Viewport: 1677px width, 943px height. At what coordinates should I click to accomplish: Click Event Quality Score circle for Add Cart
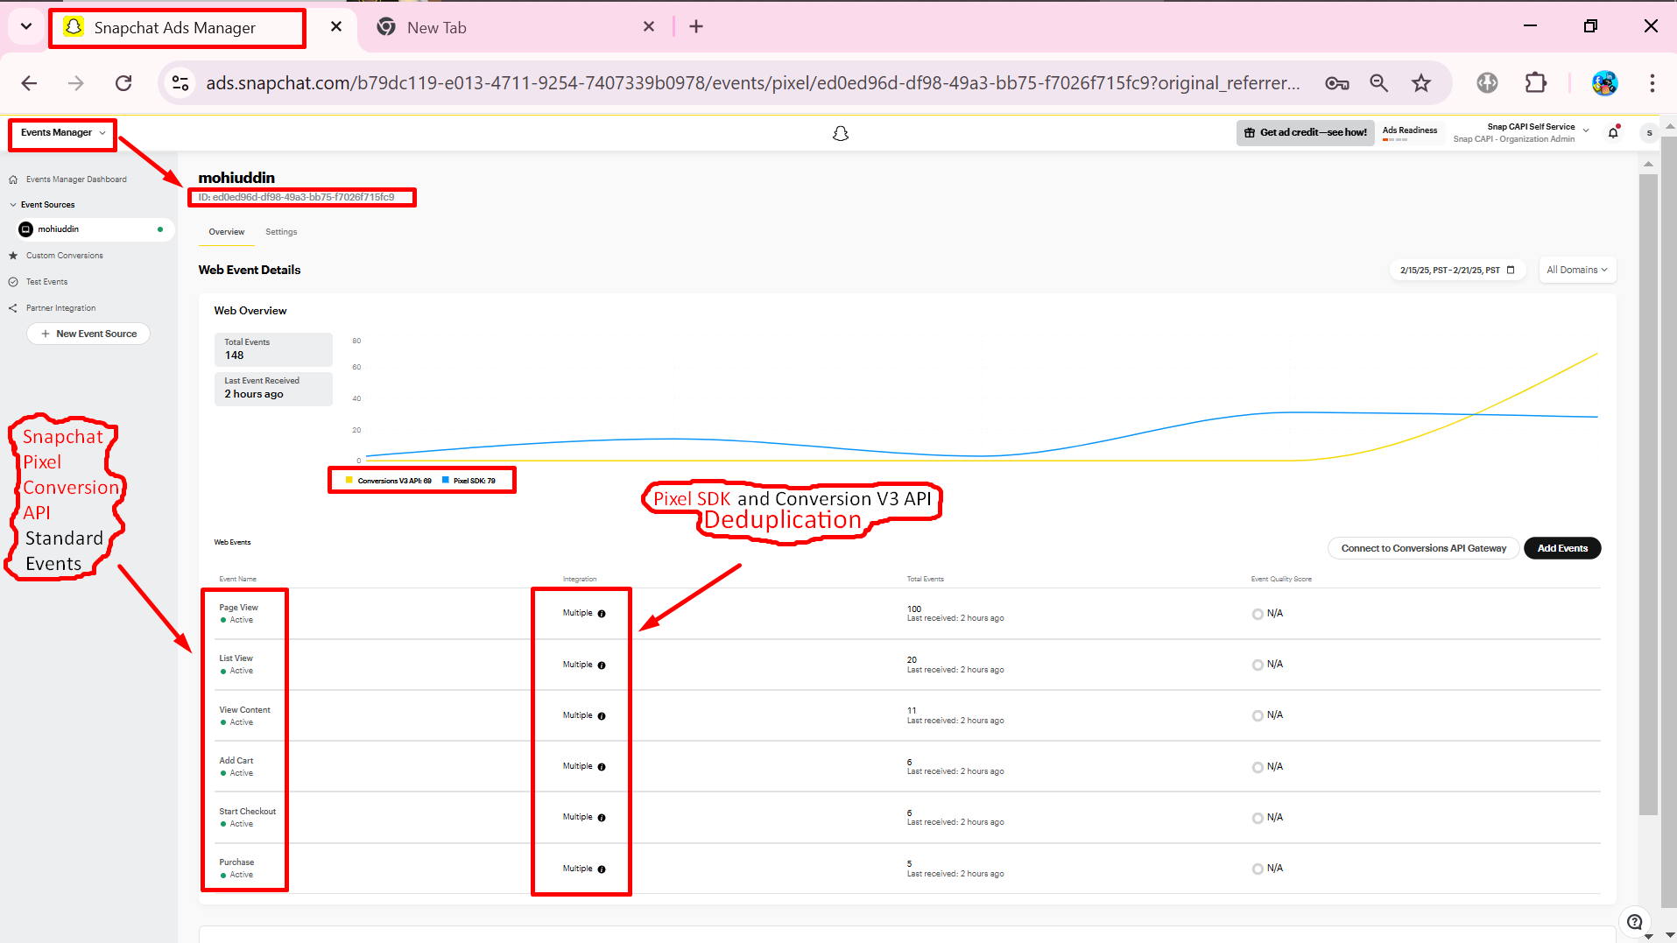[x=1258, y=767]
